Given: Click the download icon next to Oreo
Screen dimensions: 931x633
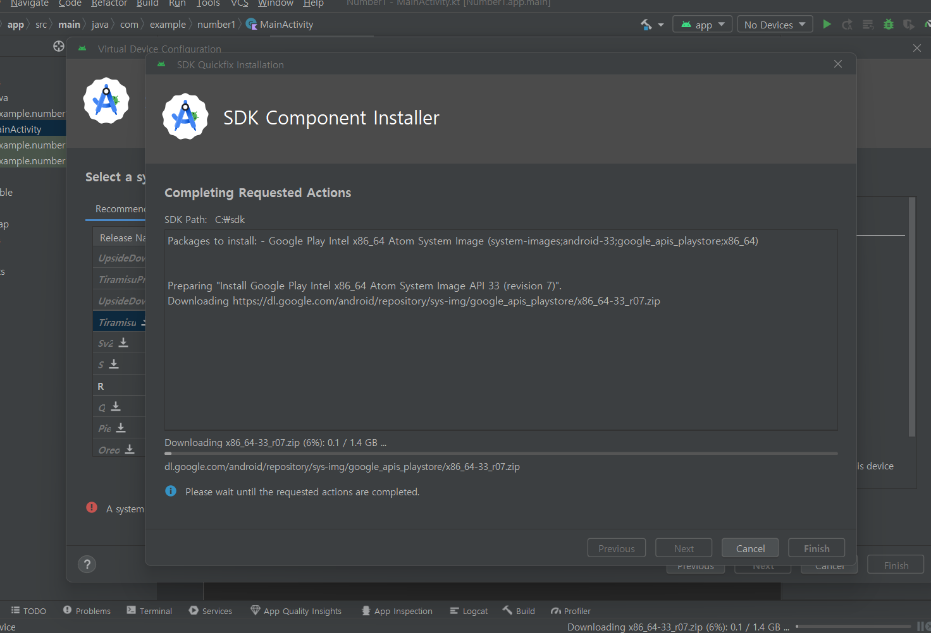Looking at the screenshot, I should click(130, 449).
